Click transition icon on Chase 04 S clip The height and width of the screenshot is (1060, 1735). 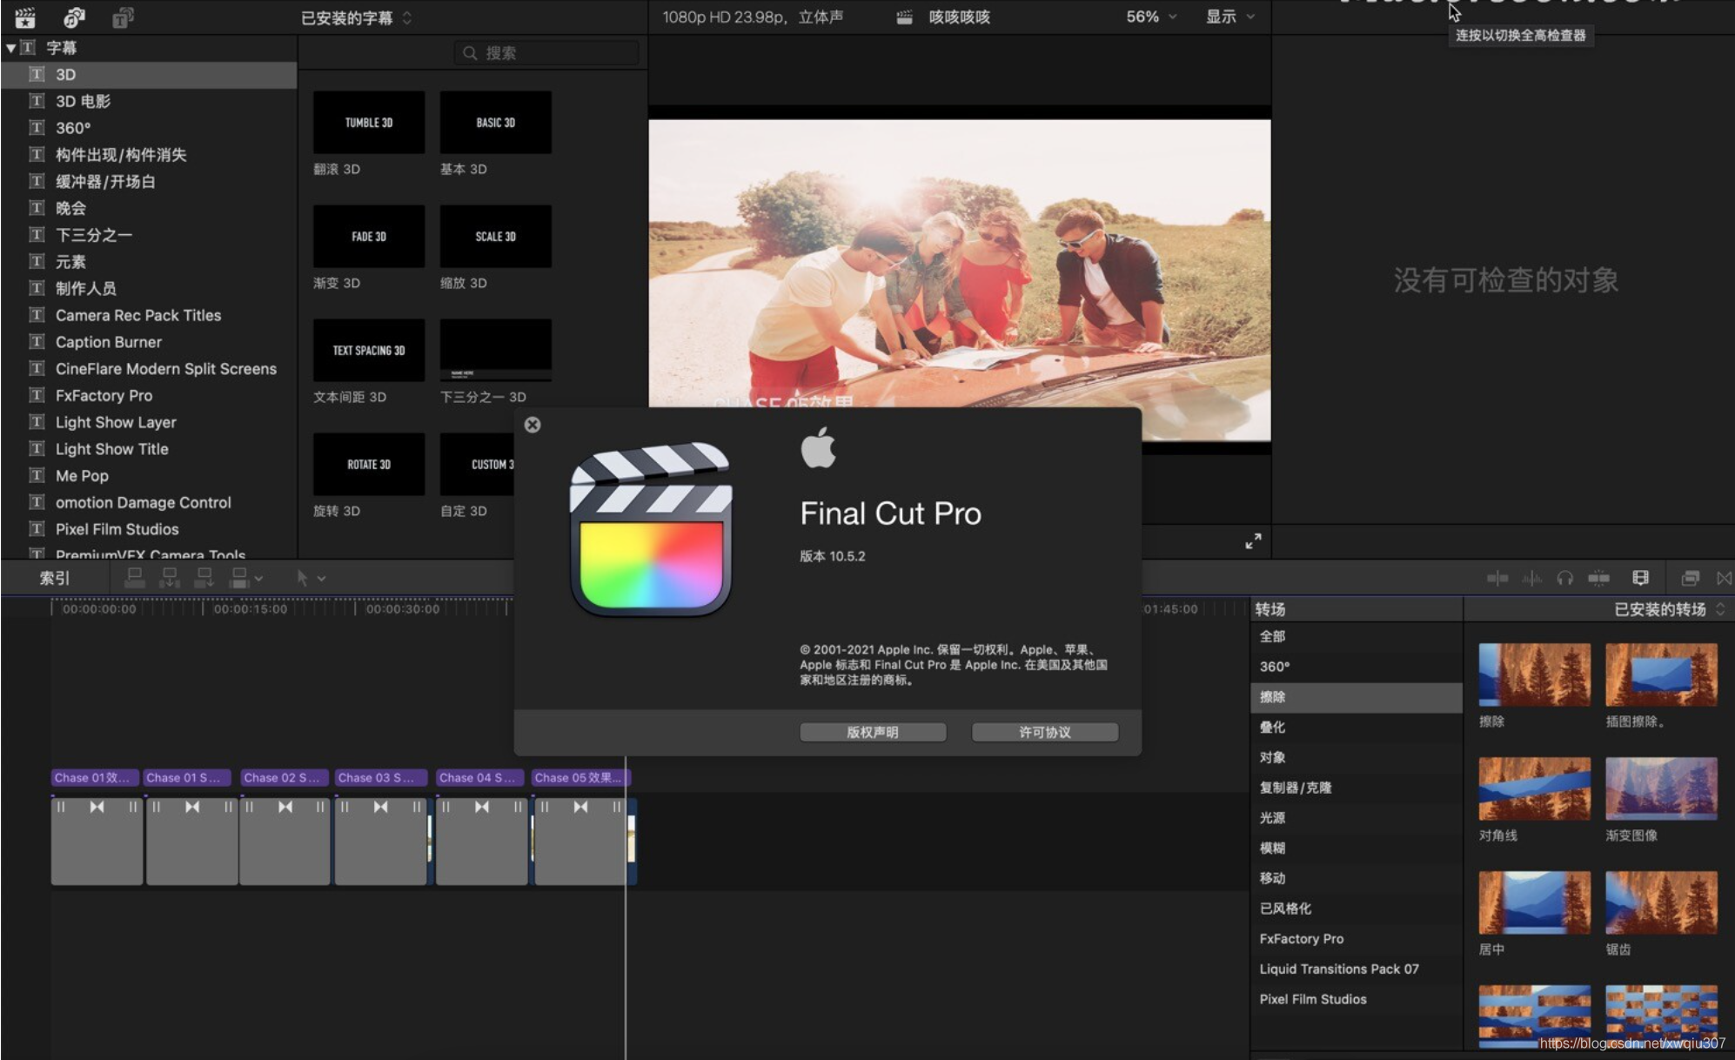pos(481,807)
